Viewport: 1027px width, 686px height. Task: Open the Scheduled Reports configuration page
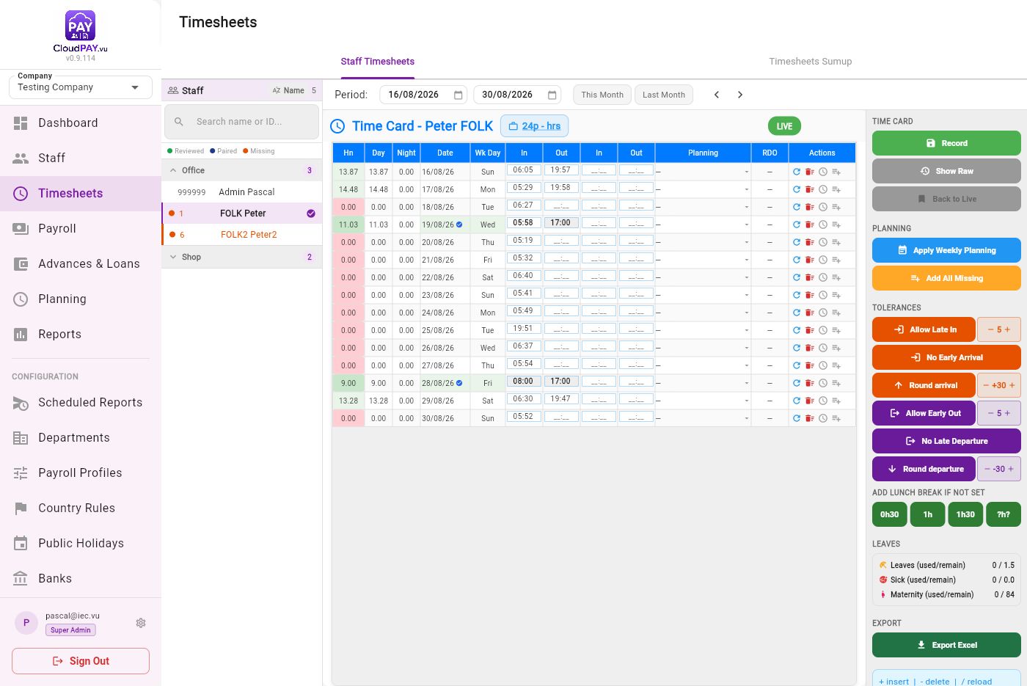(x=81, y=402)
